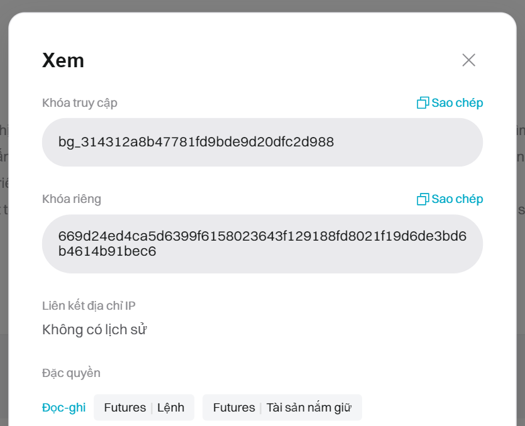This screenshot has width=525, height=426.
Task: Click the Tài sản nắm giữ text in the tag
Action: (309, 408)
